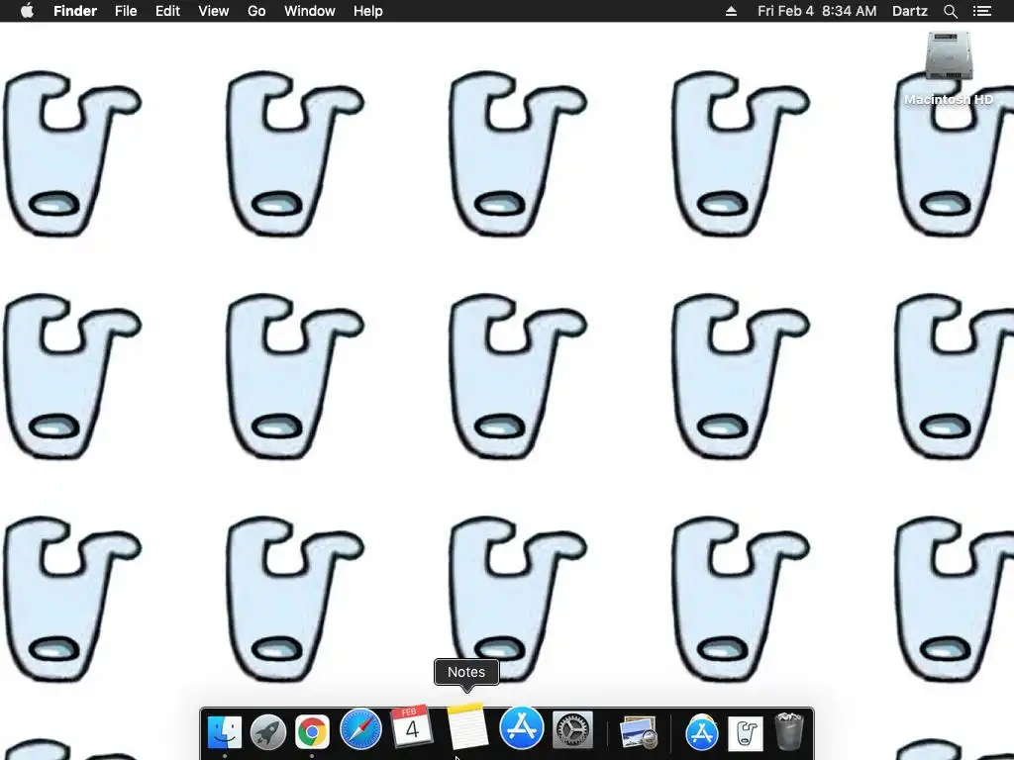Image resolution: width=1014 pixels, height=760 pixels.
Task: Open the Help menu
Action: tap(368, 11)
